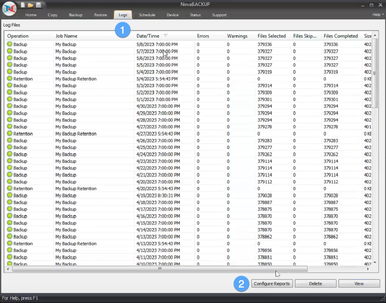Screen dimensions: 386x303
Task: Click the Date/Time column sort arrow
Action: [166, 36]
